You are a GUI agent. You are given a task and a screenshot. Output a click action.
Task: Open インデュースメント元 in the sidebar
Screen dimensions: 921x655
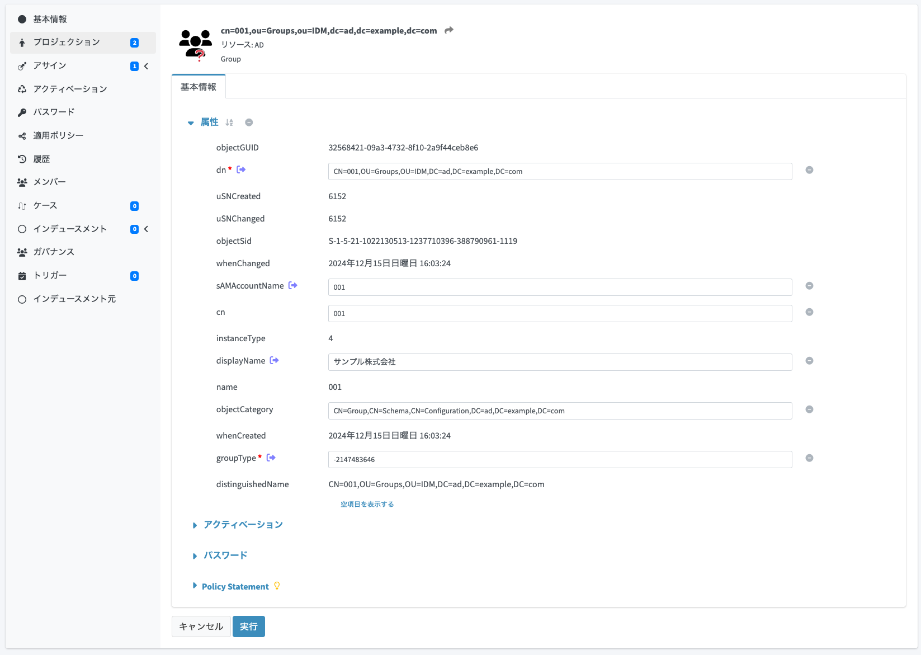pyautogui.click(x=83, y=299)
